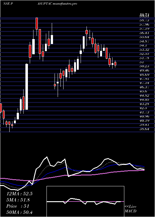Image resolution: width=155 pixels, height=217 pixels.
Task: Click the 56.41 price level label
Action: point(144,33)
